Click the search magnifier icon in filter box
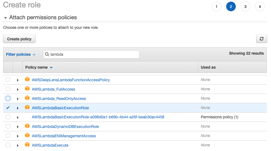This screenshot has width=271, height=151. point(47,54)
